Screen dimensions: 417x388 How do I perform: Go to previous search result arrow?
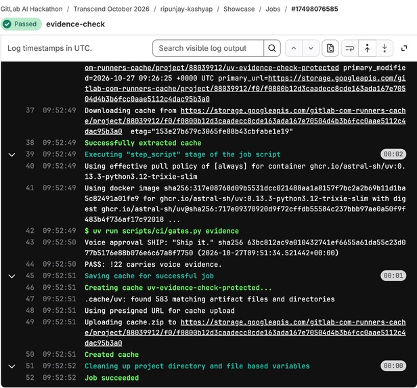(x=294, y=48)
